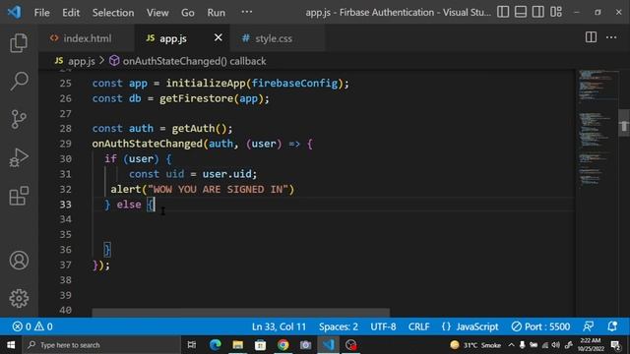The height and width of the screenshot is (354, 630).
Task: Open the volume icon in system tray
Action: [556, 345]
